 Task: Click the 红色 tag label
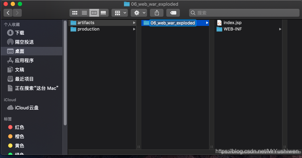click(20, 127)
